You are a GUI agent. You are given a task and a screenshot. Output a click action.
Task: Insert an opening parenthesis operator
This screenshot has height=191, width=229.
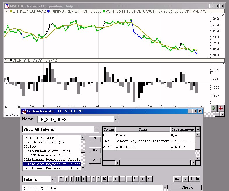click(67, 179)
